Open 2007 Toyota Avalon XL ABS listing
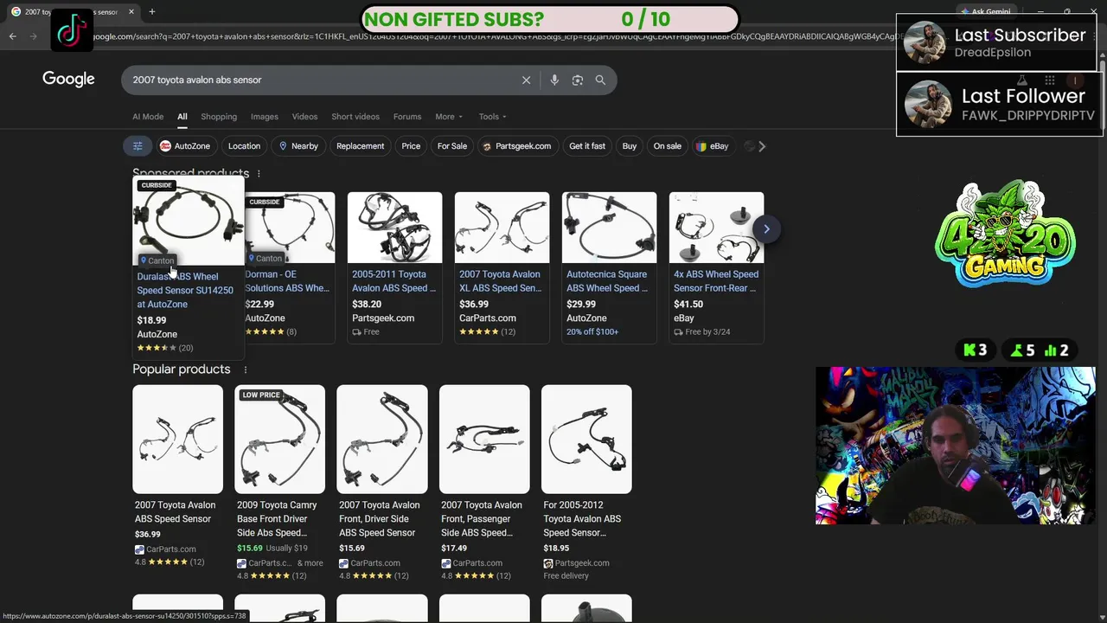The width and height of the screenshot is (1107, 623). (501, 281)
